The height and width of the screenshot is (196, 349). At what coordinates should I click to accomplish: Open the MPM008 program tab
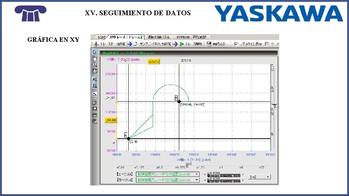(192, 37)
